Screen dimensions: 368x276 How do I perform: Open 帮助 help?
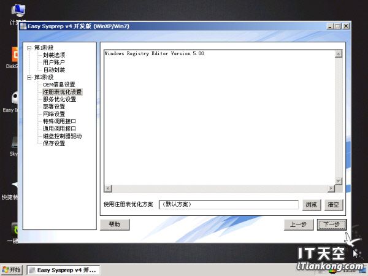pos(115,224)
